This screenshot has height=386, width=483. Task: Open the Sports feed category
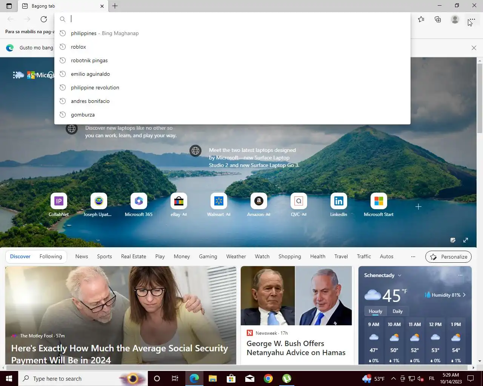105,256
